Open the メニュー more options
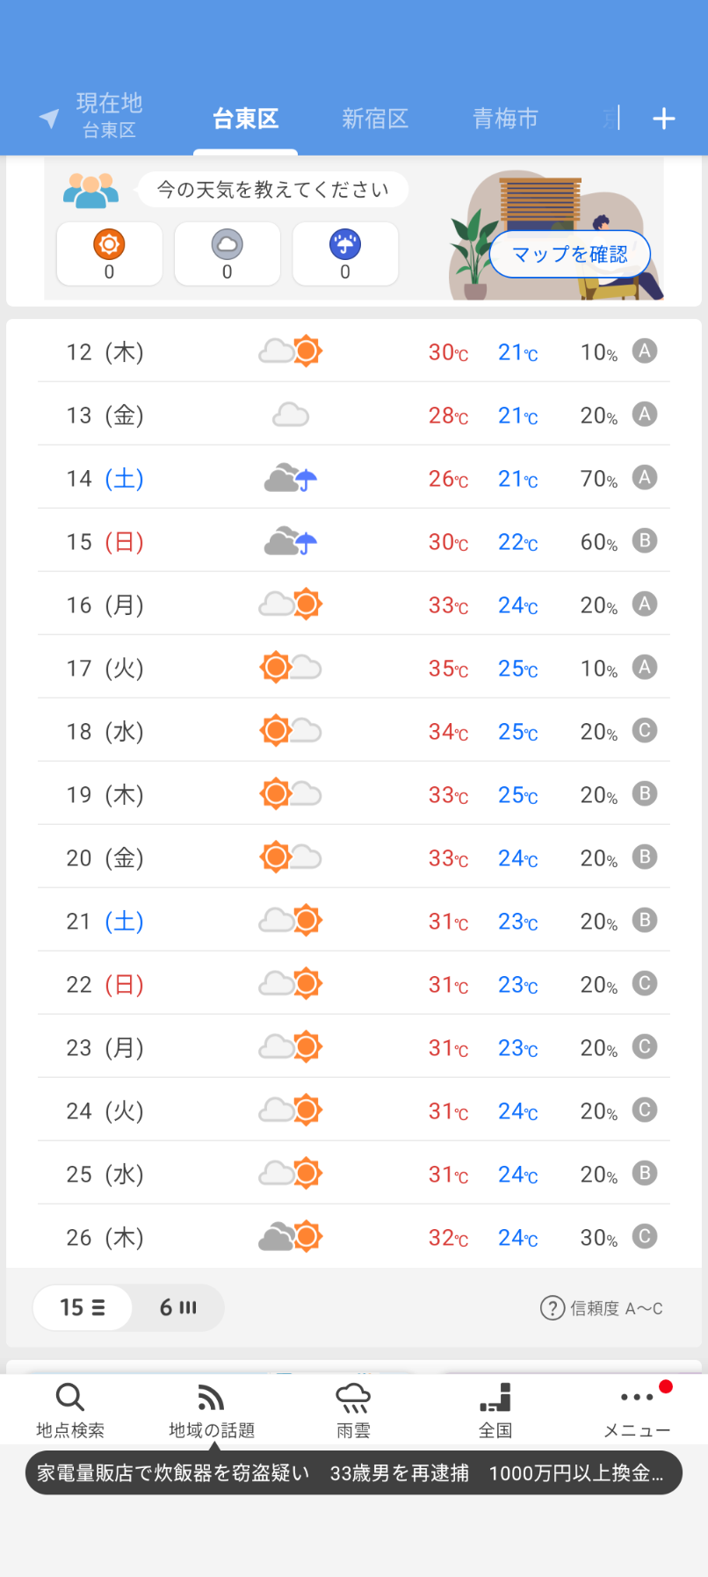The image size is (708, 1577). pyautogui.click(x=637, y=1409)
